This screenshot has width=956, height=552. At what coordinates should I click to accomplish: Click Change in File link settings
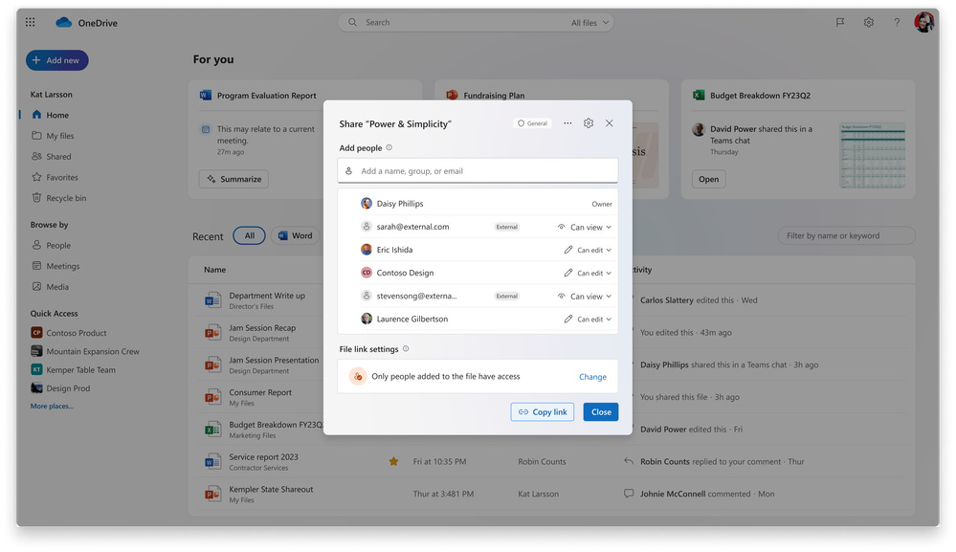(x=591, y=376)
